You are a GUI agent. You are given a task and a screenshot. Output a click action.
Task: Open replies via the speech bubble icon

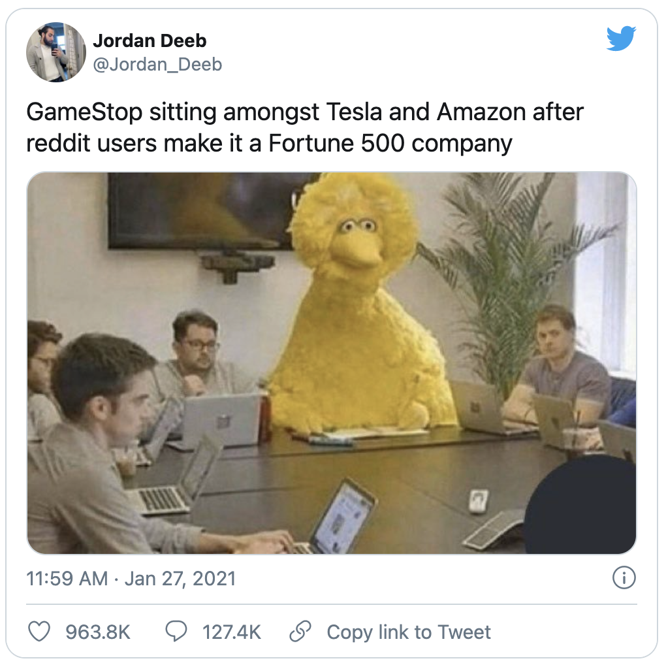click(176, 631)
